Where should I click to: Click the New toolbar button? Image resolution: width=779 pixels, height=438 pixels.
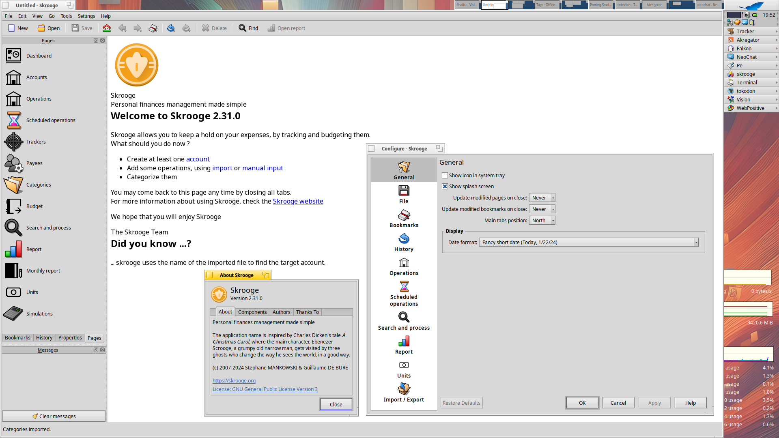18,28
